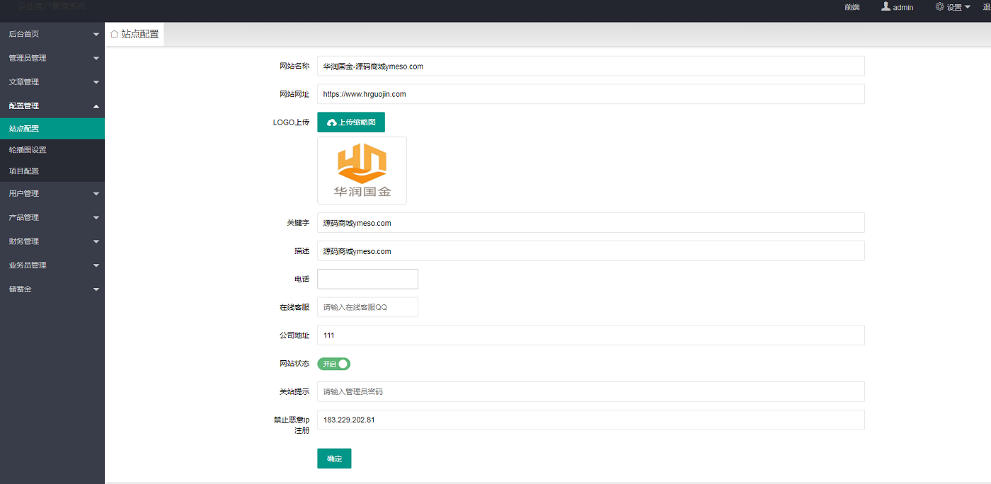Select 项目配置 in the sidebar
This screenshot has width=991, height=484.
(x=24, y=171)
